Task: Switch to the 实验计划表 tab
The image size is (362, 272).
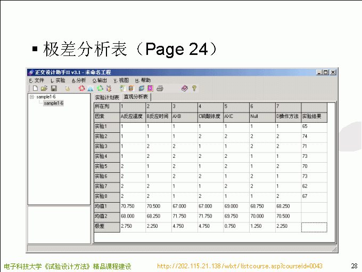Action: click(x=107, y=98)
